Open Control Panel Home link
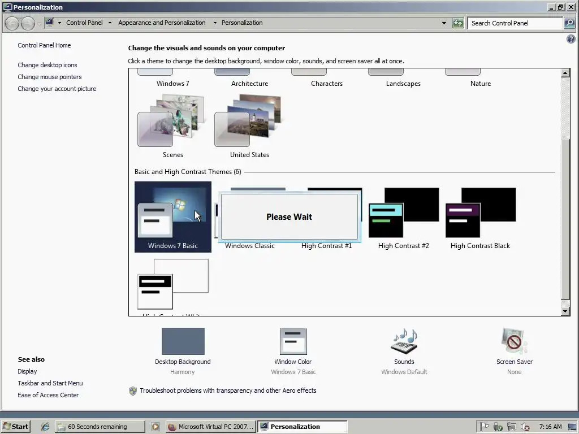 [44, 45]
